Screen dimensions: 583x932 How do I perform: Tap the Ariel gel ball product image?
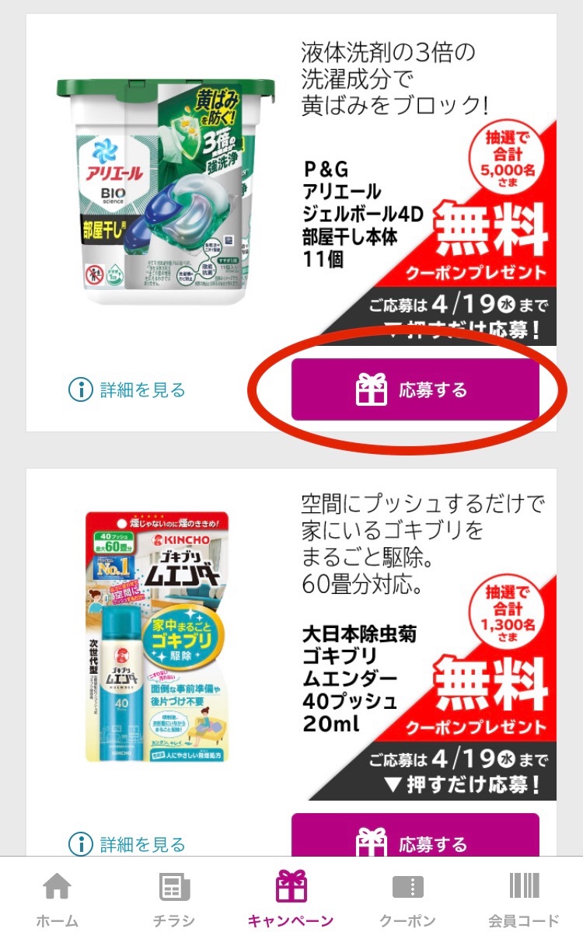tap(166, 191)
